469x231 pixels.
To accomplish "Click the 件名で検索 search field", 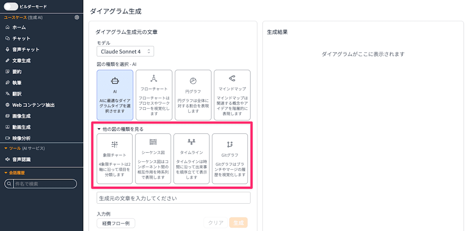I will pos(45,184).
